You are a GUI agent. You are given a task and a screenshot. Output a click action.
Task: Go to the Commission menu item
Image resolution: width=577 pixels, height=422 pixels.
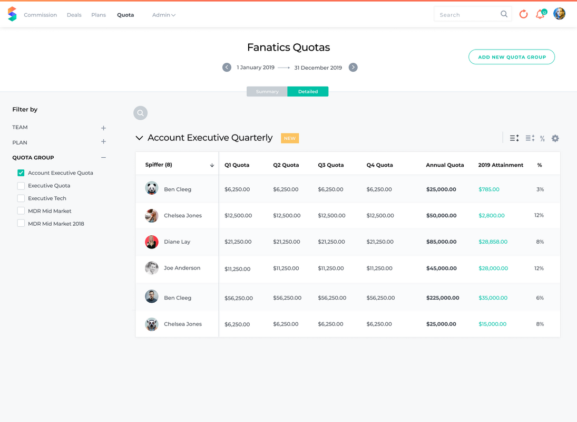pyautogui.click(x=40, y=14)
